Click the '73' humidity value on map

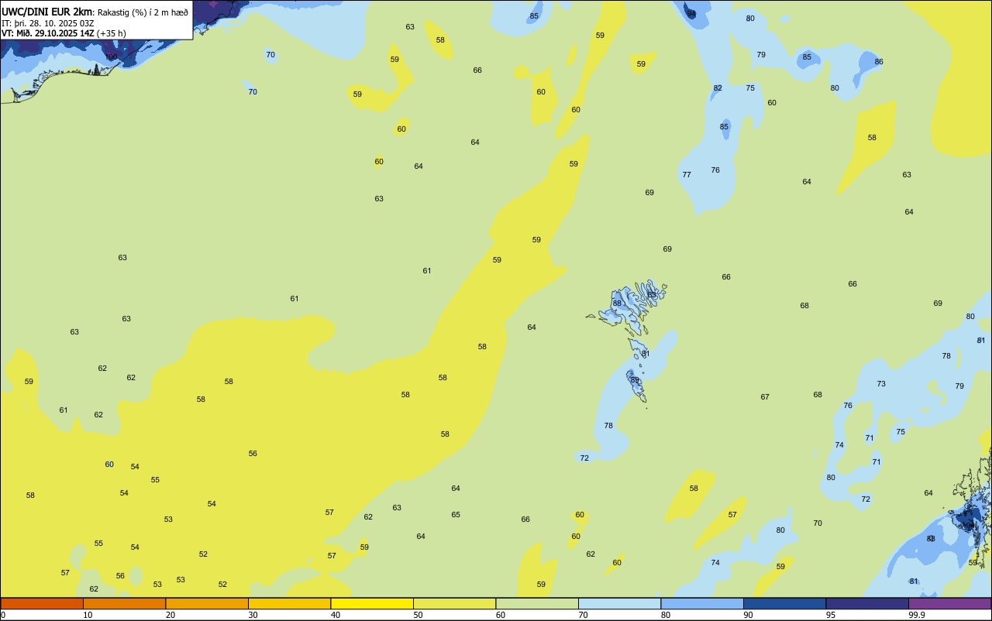(881, 384)
